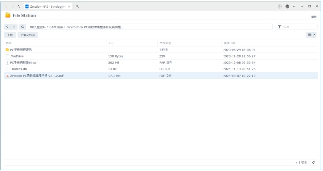Switch to list view mode icon
The width and height of the screenshot is (323, 171).
point(309,35)
